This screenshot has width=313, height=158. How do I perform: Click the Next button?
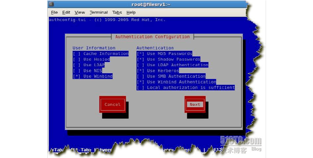195,104
